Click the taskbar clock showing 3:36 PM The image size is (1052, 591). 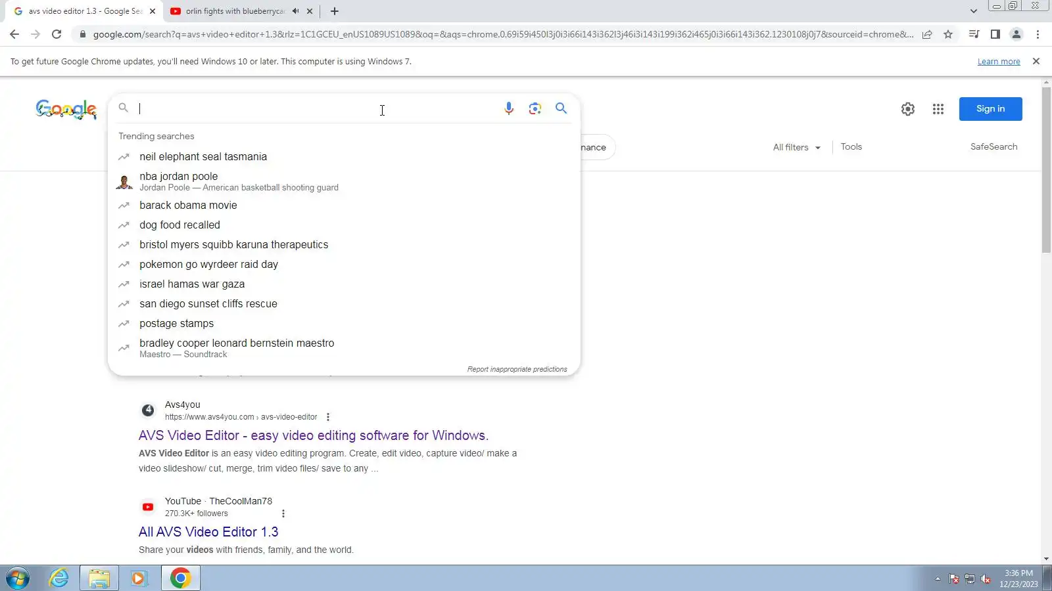(x=1018, y=579)
